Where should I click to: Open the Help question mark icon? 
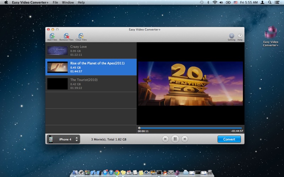(x=240, y=36)
